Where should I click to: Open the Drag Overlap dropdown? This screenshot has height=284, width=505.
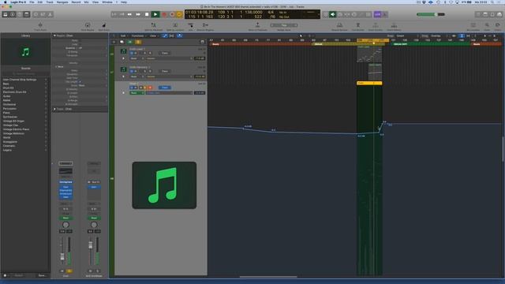(439, 35)
